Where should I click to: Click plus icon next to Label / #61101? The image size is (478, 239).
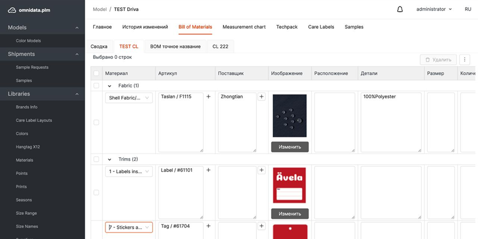coord(208,170)
